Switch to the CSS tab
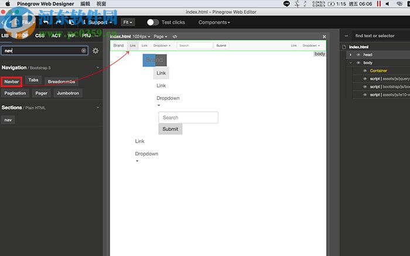Viewport: 410px width, 256px height. (40, 36)
